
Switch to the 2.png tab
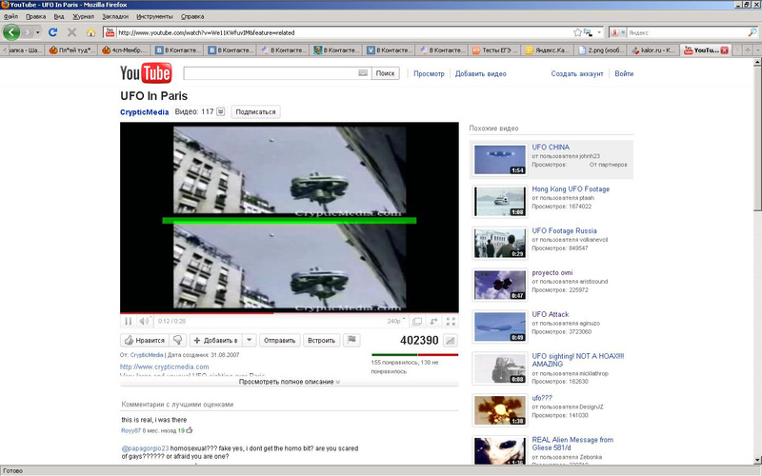tap(601, 50)
